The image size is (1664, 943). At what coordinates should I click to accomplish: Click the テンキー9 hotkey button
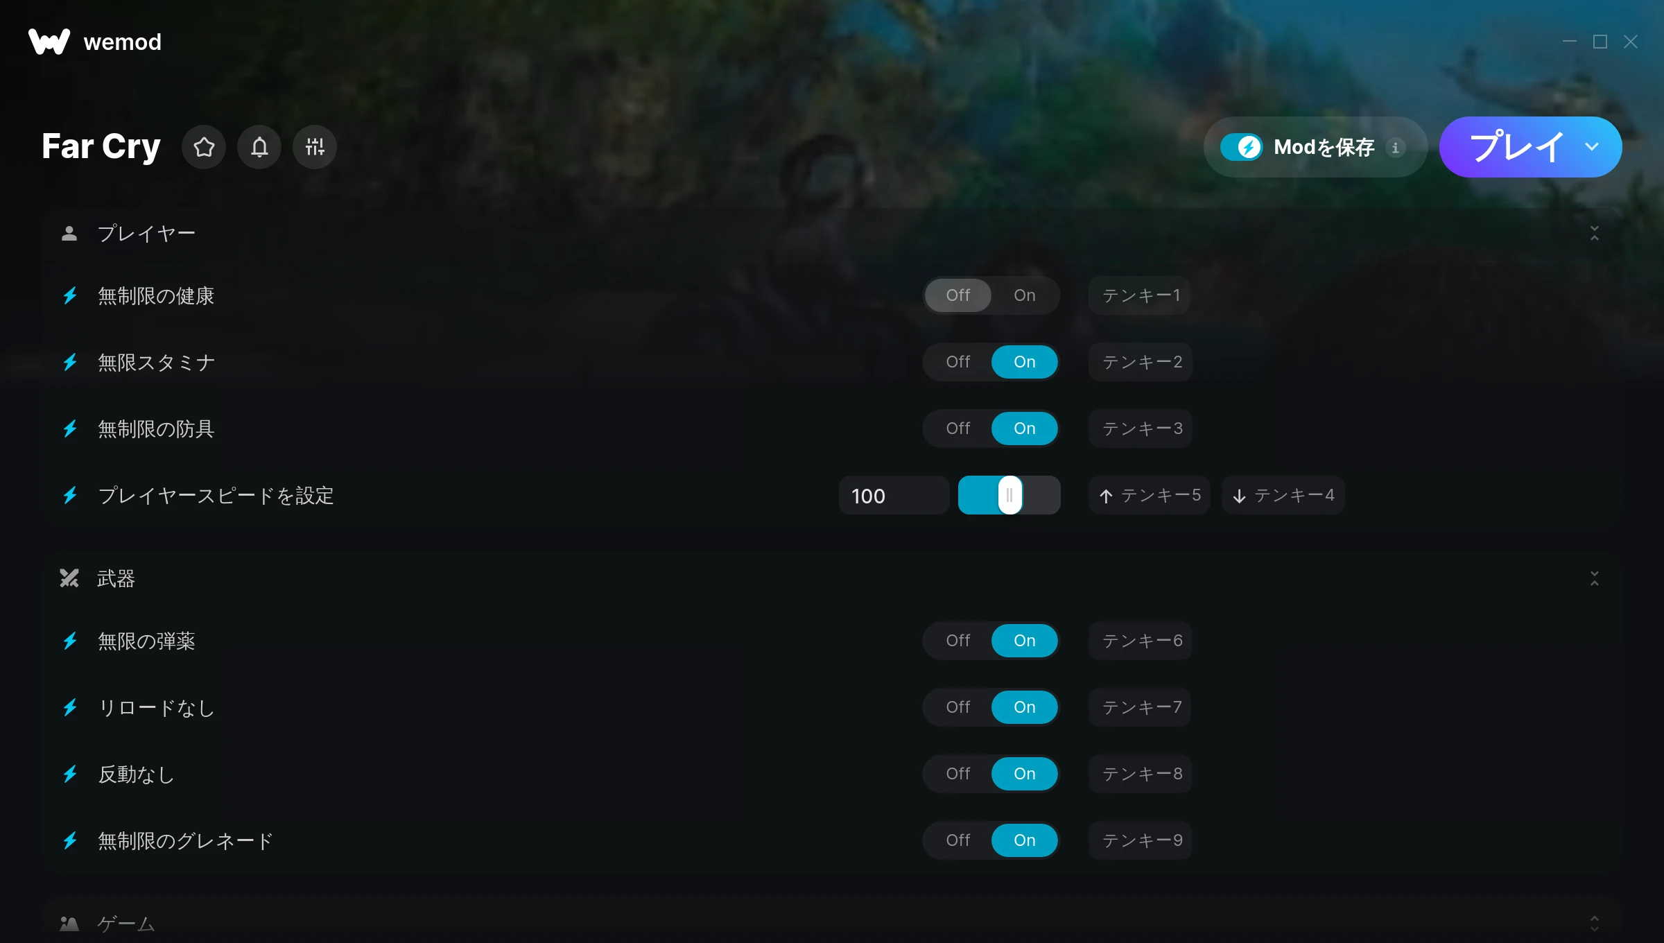click(1141, 840)
